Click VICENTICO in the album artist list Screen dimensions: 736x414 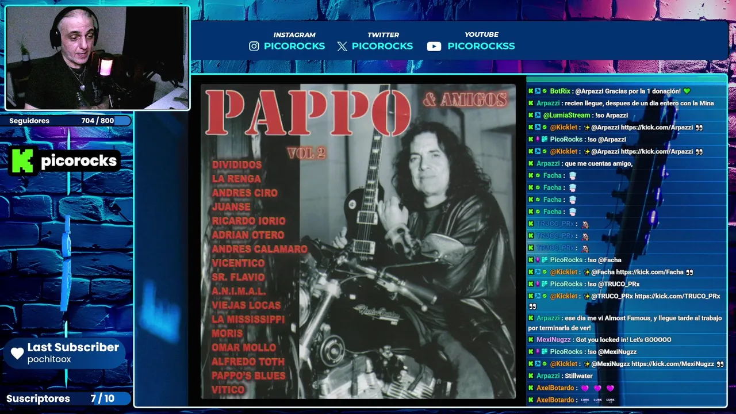click(x=238, y=263)
